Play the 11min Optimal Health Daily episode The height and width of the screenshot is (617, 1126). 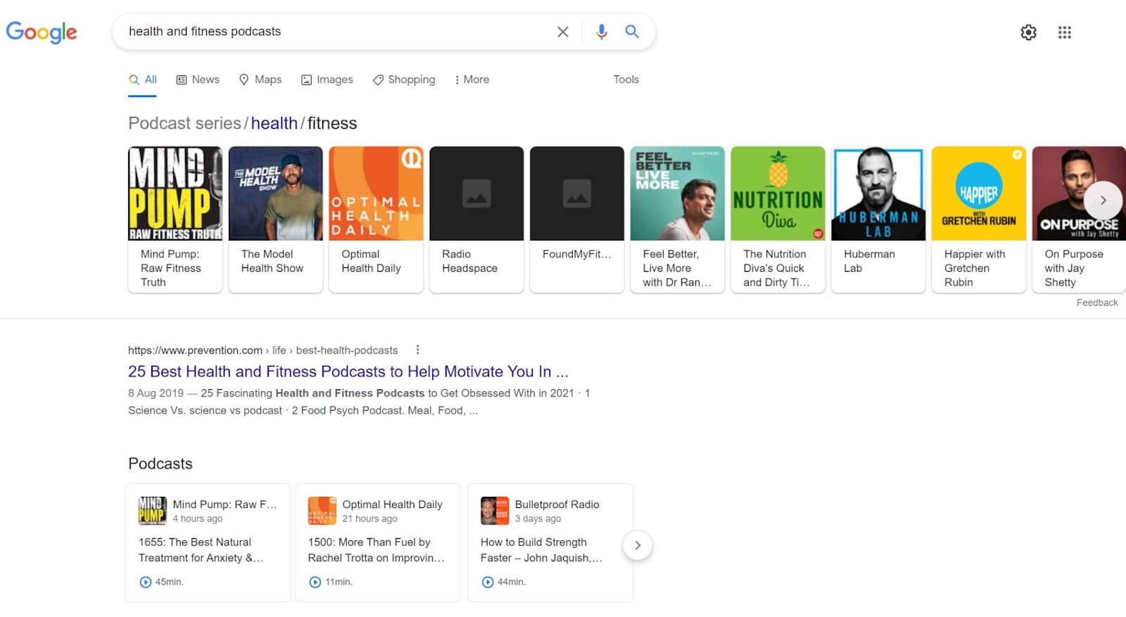tap(315, 582)
